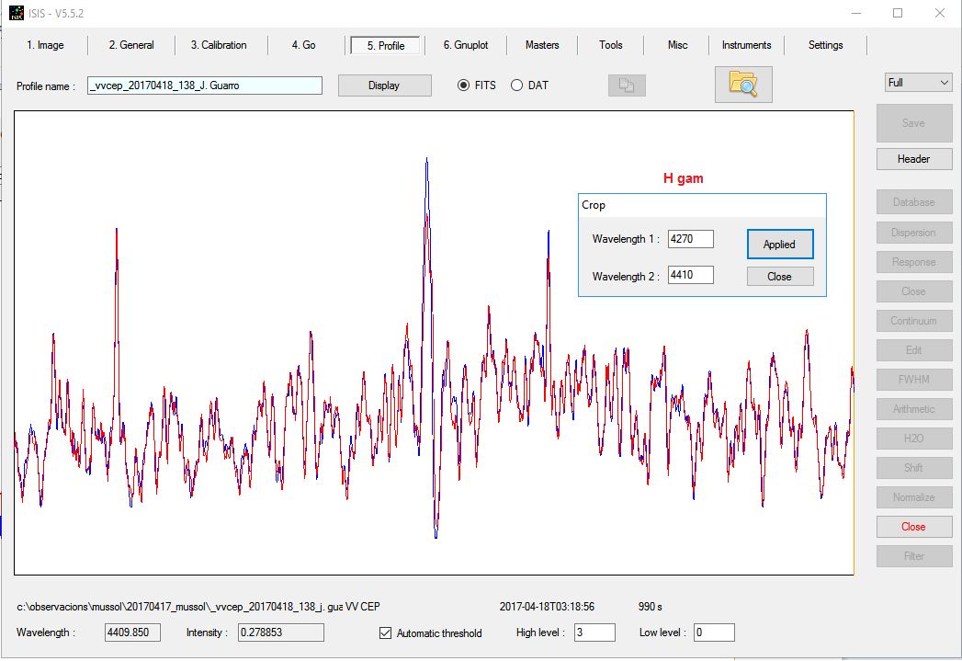Open the 3. Calibration tab

click(x=219, y=45)
